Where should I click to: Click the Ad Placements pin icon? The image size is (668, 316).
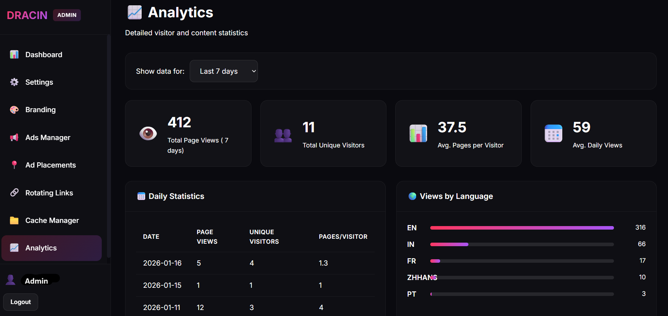point(14,165)
